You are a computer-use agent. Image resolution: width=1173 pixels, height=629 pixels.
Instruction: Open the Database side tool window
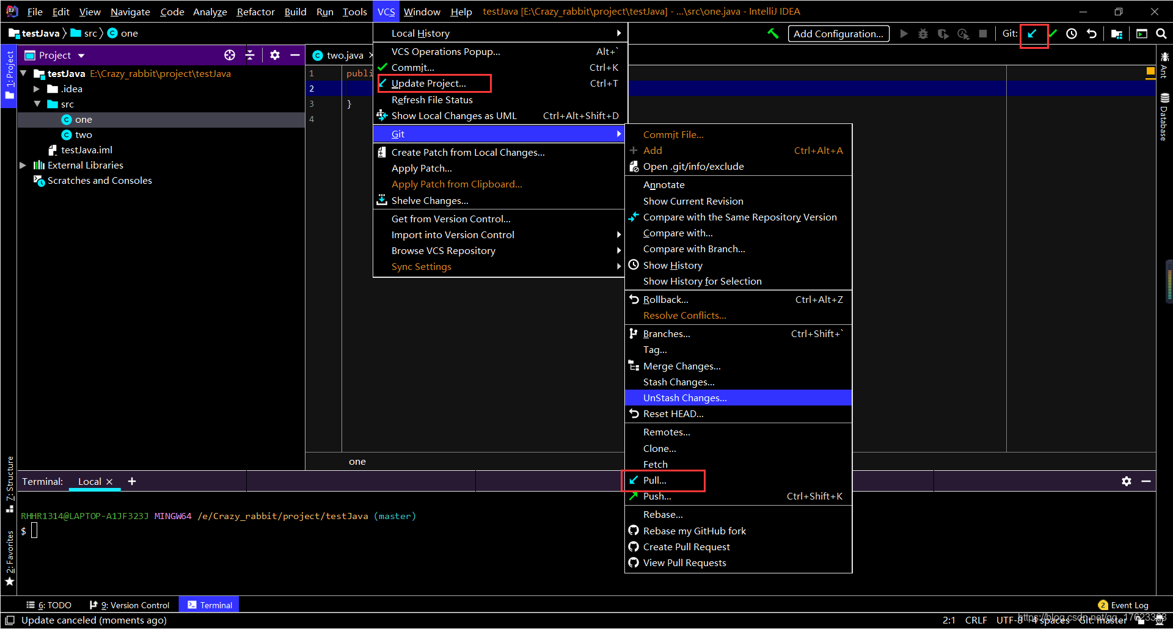point(1164,117)
